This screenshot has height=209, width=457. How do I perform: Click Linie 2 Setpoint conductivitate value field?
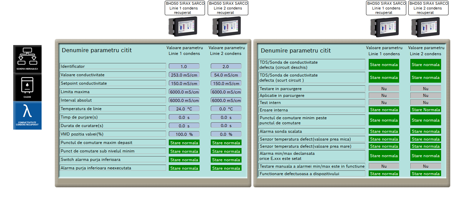[x=226, y=83]
